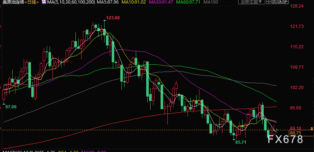
Task: Click the 121.73 axis value
Action: pos(297,26)
